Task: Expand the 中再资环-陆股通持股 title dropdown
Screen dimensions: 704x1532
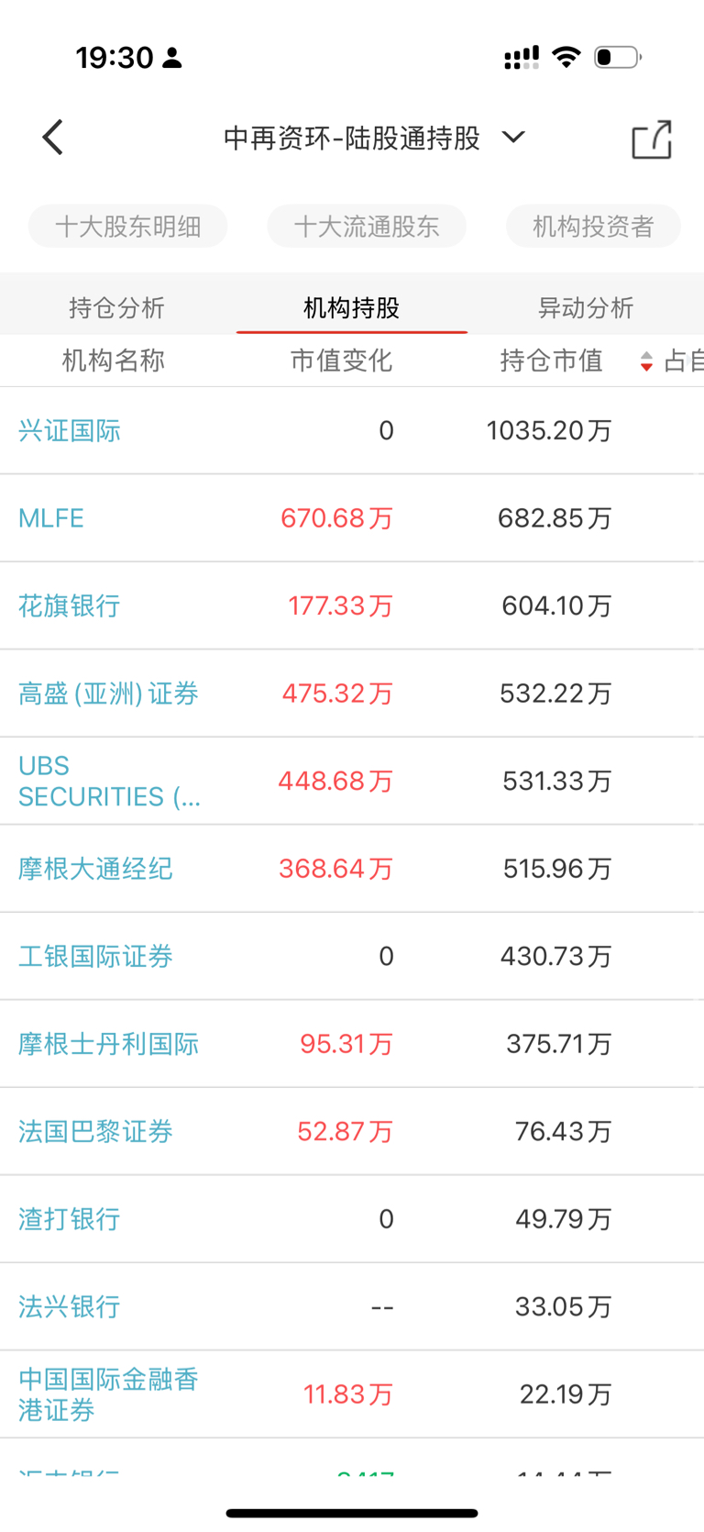Action: coord(513,138)
